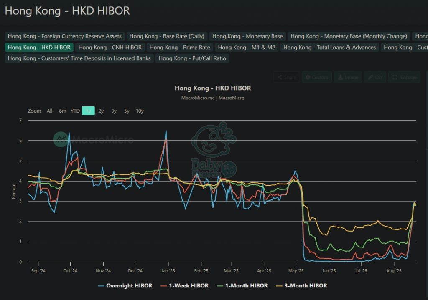Open the DIY chart editor
This screenshot has width=428, height=300.
(375, 77)
